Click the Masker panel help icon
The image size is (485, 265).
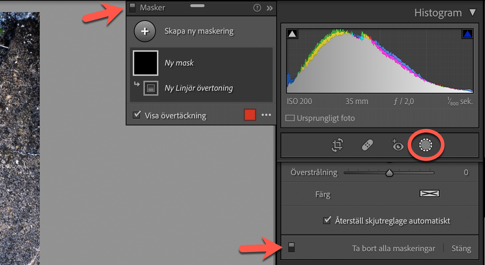[257, 8]
